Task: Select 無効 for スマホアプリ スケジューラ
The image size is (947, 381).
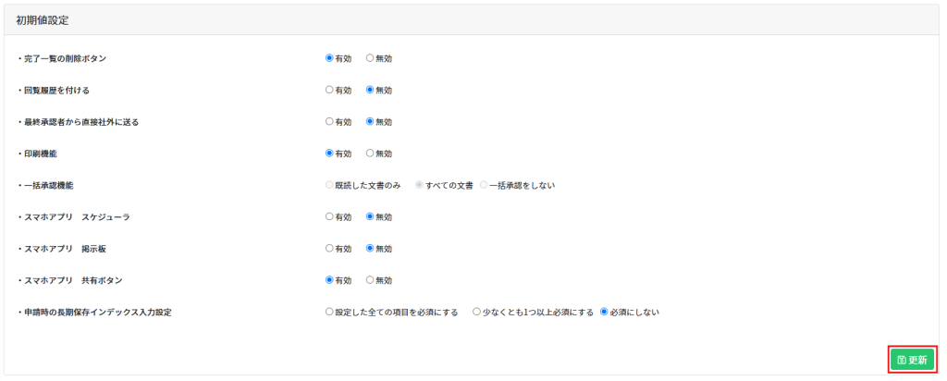Action: (370, 216)
